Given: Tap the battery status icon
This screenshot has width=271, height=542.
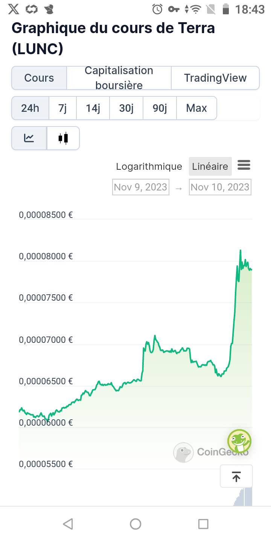Looking at the screenshot, I should [x=226, y=9].
